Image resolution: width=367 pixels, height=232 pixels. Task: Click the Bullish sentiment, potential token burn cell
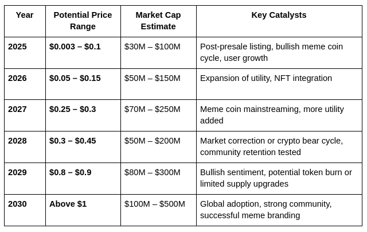pyautogui.click(x=276, y=178)
